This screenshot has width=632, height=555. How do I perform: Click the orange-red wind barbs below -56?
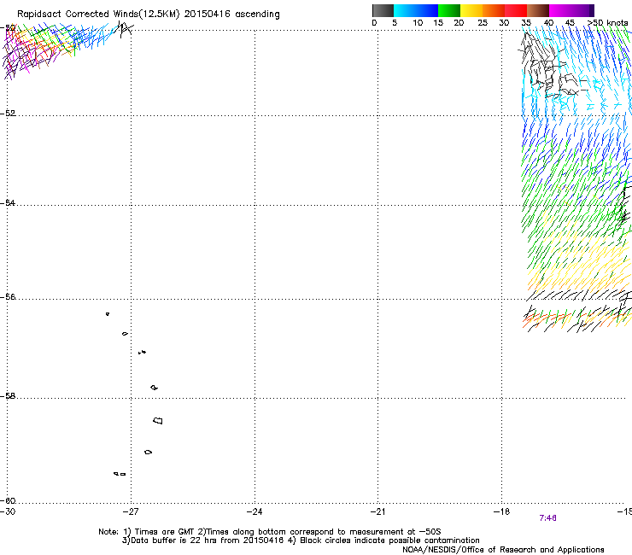tap(546, 318)
